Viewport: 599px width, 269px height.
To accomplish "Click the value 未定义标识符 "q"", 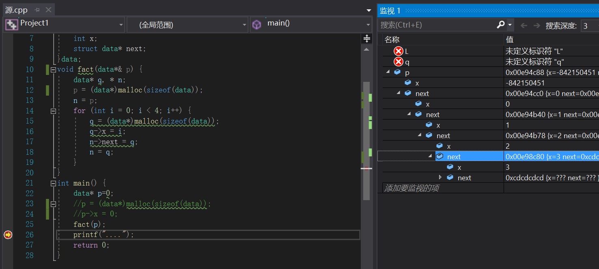I will (534, 62).
